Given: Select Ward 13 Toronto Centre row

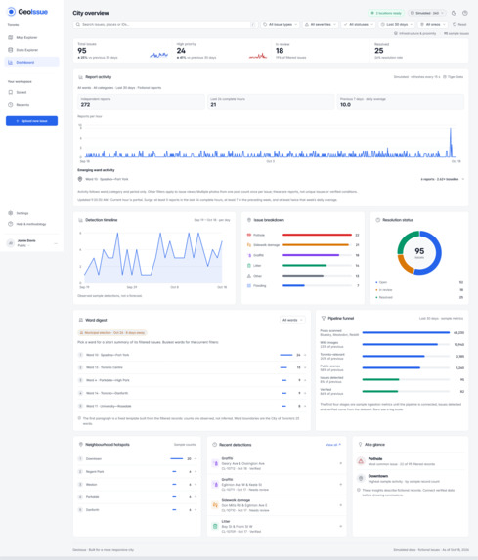Looking at the screenshot, I should click(x=192, y=367).
